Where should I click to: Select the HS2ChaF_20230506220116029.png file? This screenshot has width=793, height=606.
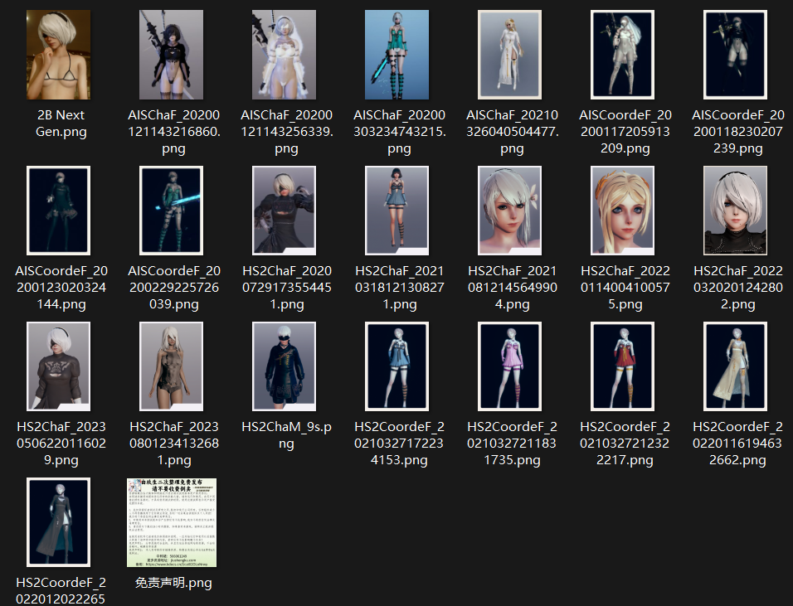[59, 366]
